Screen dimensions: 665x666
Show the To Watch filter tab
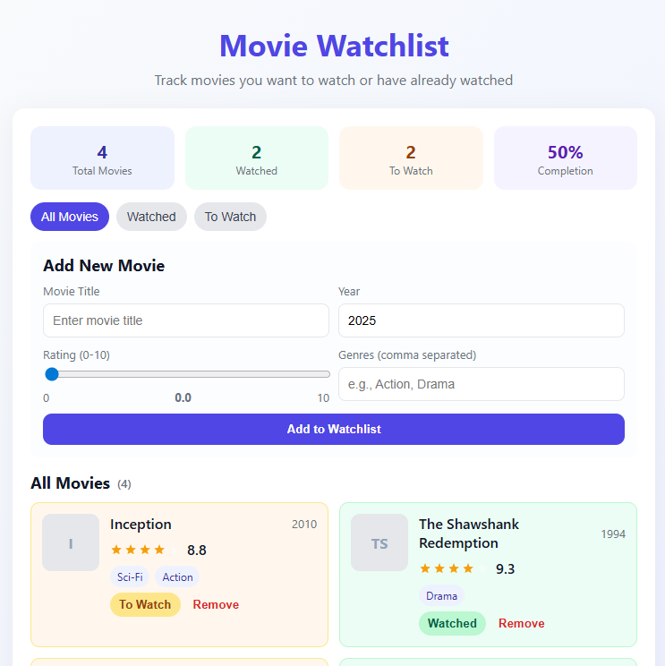point(230,217)
